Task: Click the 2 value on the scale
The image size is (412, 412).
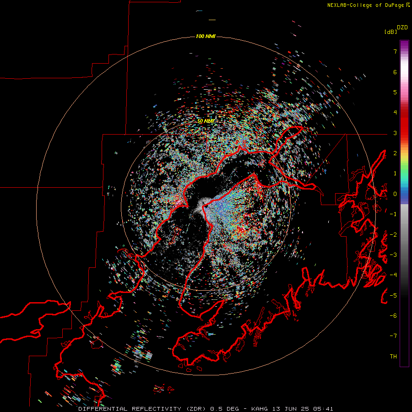Action: (395, 153)
